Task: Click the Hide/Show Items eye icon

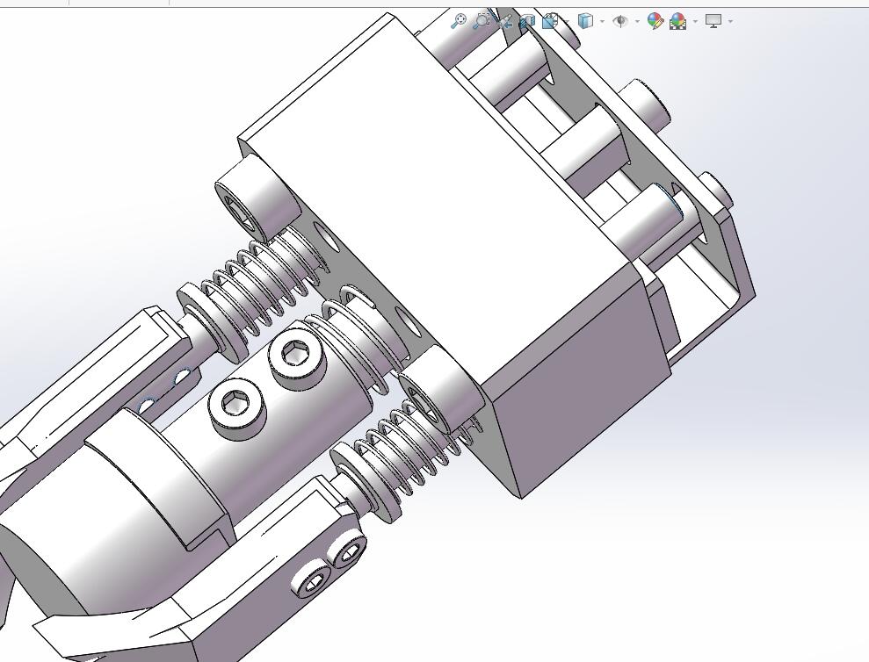Action: pos(620,21)
